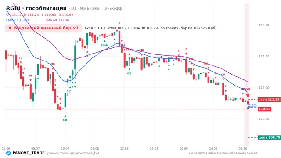The image size is (281, 158).
Task: Click the 110.00 price axis label
Action: (264, 119)
